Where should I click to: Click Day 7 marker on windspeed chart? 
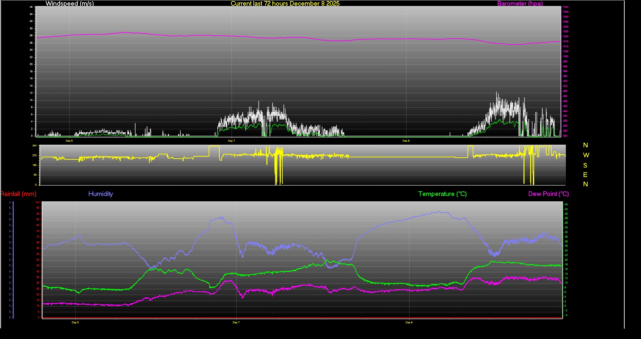coord(231,141)
